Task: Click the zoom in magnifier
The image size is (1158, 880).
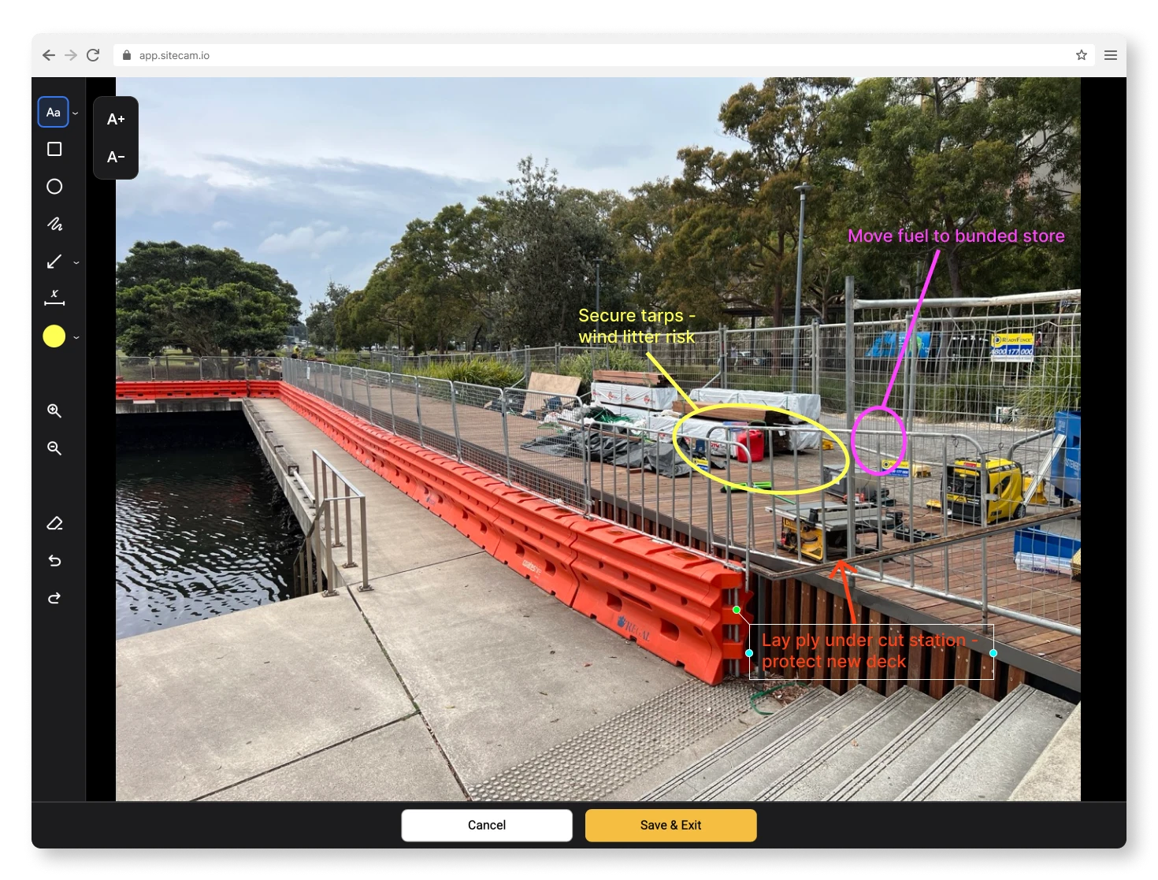Action: (54, 410)
